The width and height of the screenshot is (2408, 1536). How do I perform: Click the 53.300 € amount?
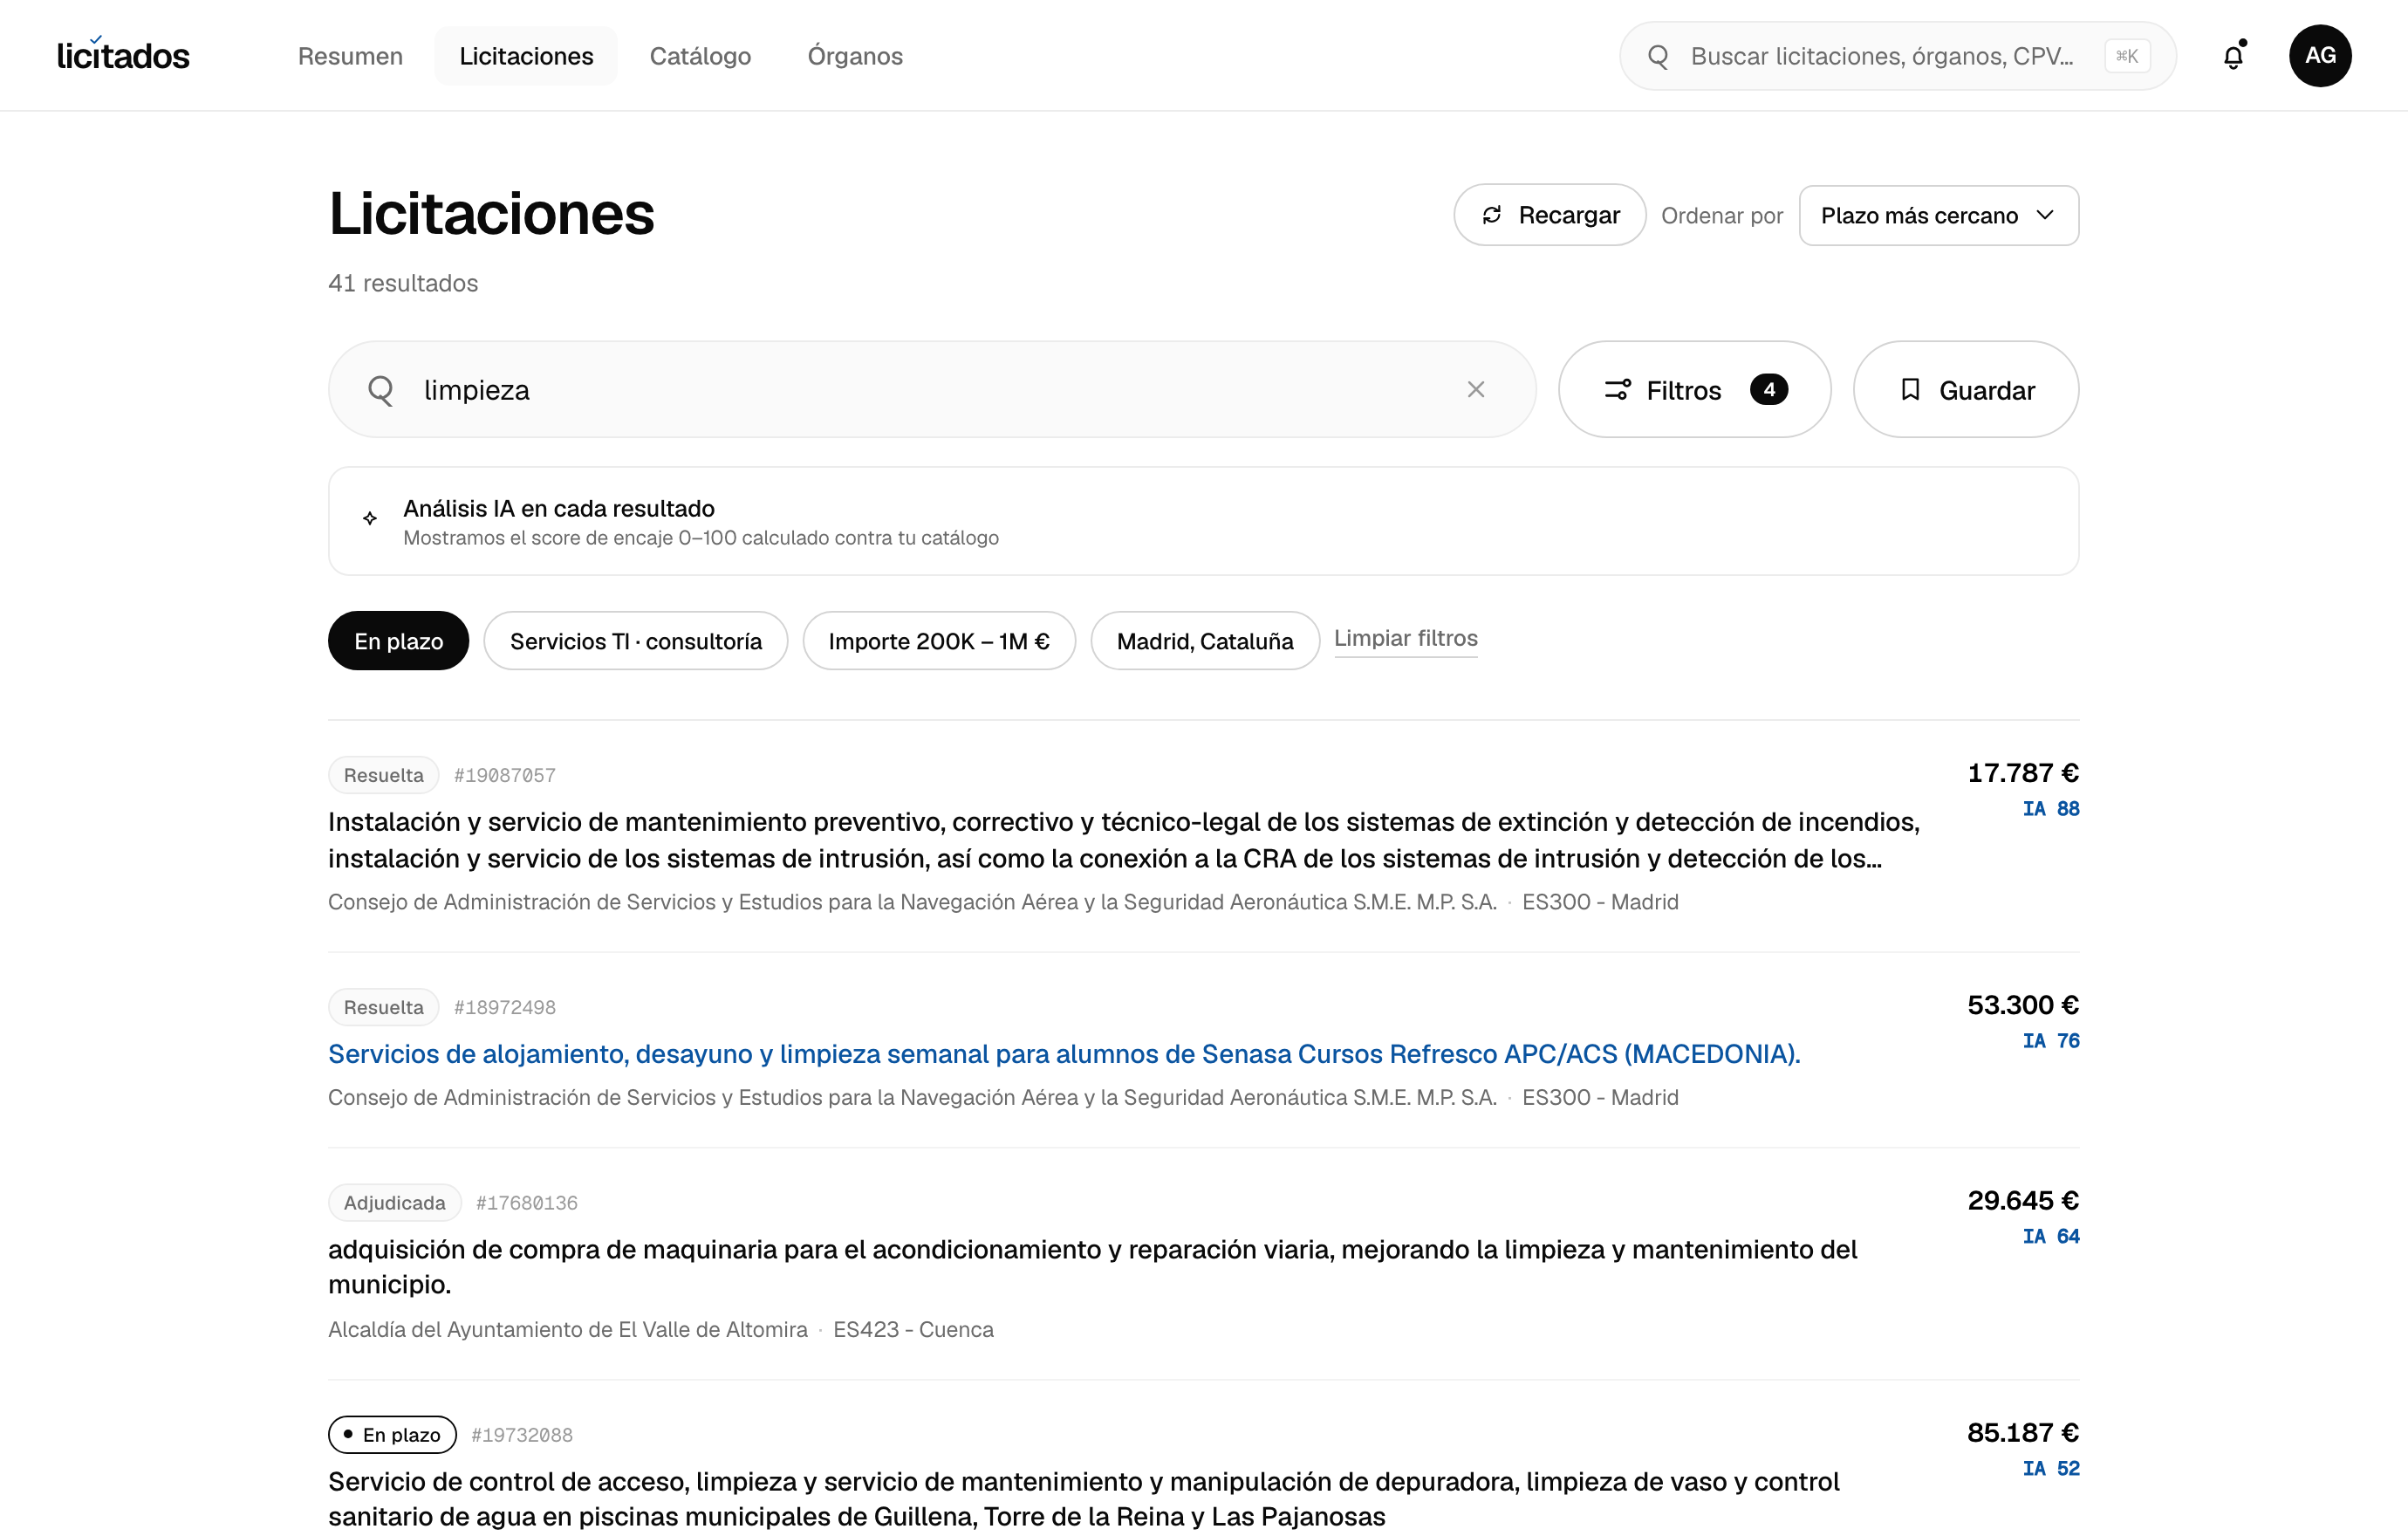(2023, 1004)
